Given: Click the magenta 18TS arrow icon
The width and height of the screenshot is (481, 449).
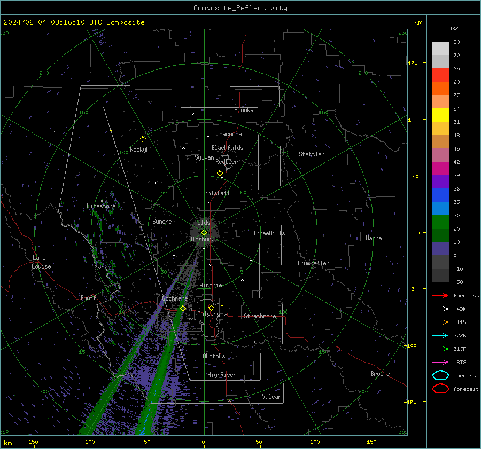Looking at the screenshot, I should click(x=440, y=363).
